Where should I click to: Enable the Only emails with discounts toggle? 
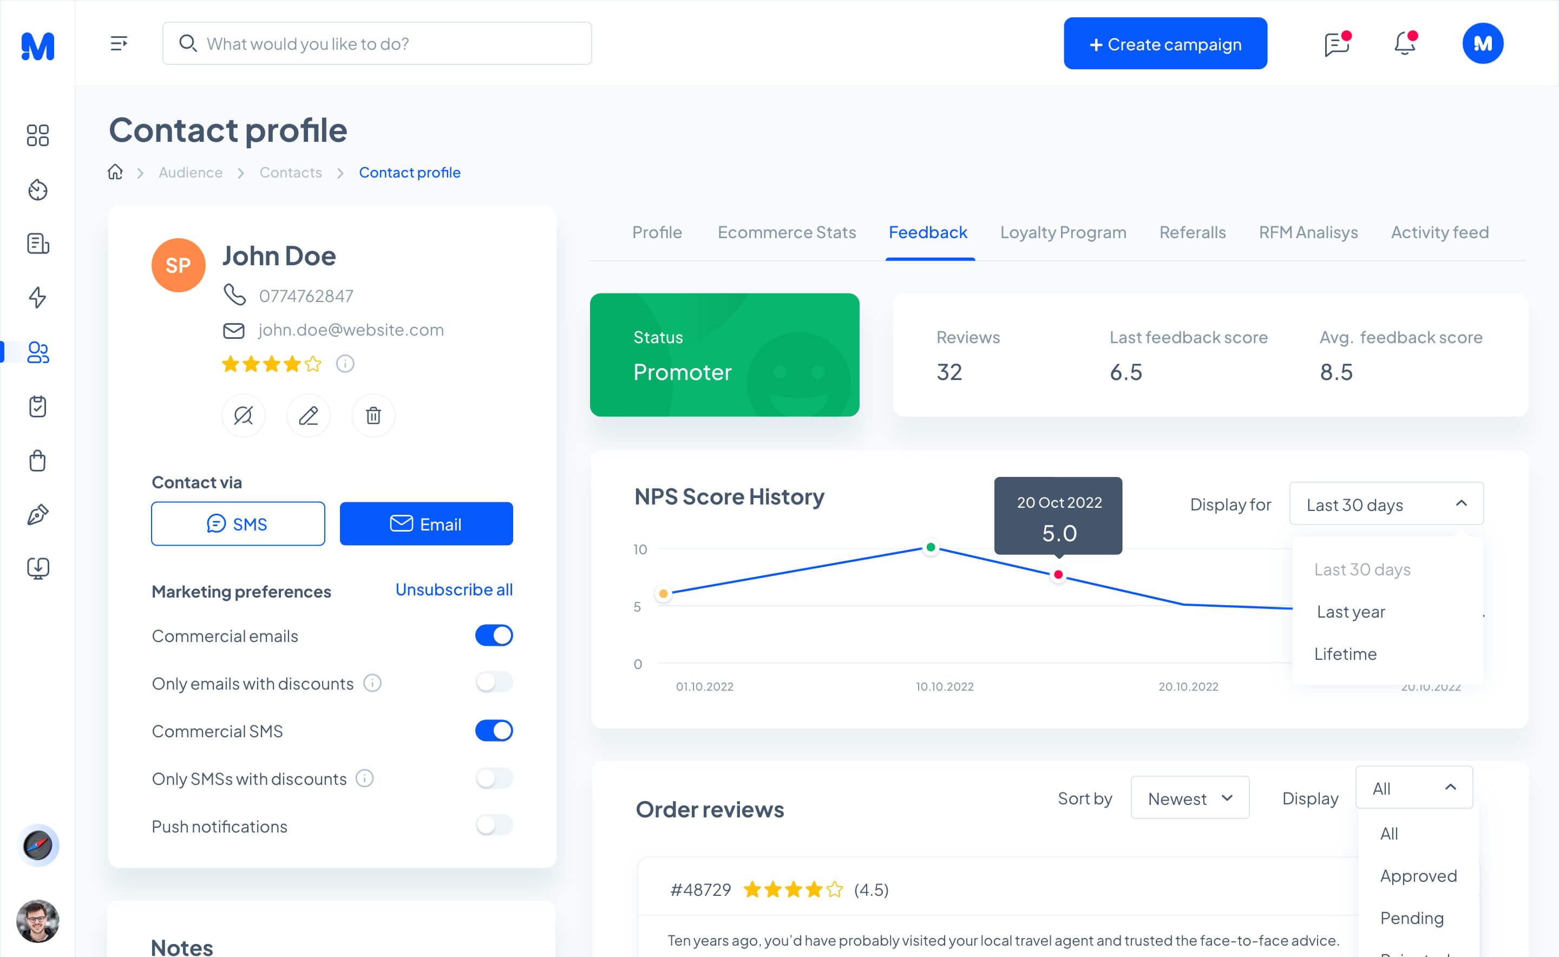coord(494,683)
